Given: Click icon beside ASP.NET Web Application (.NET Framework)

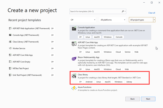Looking at the screenshot, I should coord(10,28).
